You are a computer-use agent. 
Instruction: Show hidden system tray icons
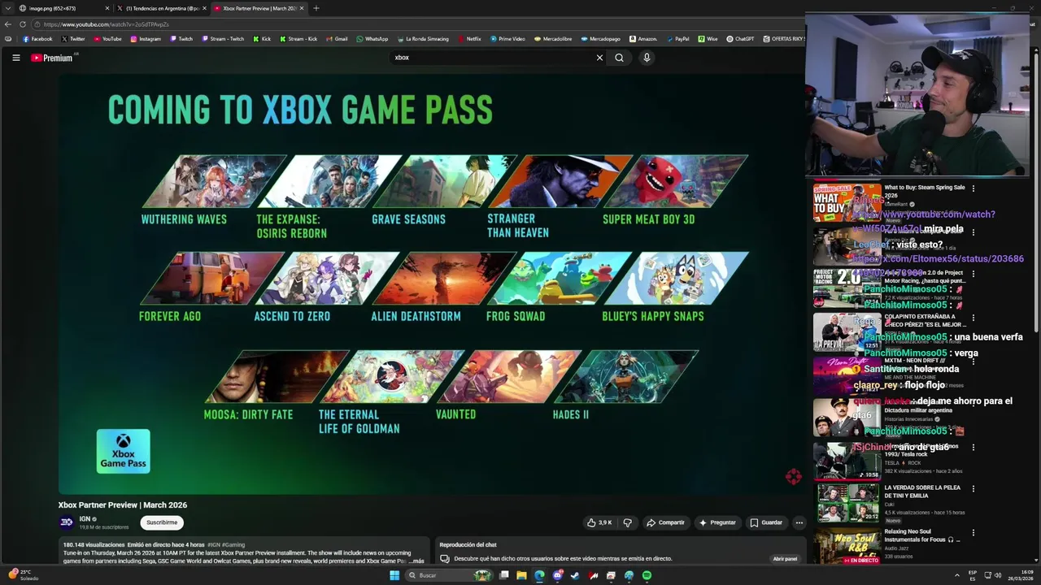pos(957,575)
